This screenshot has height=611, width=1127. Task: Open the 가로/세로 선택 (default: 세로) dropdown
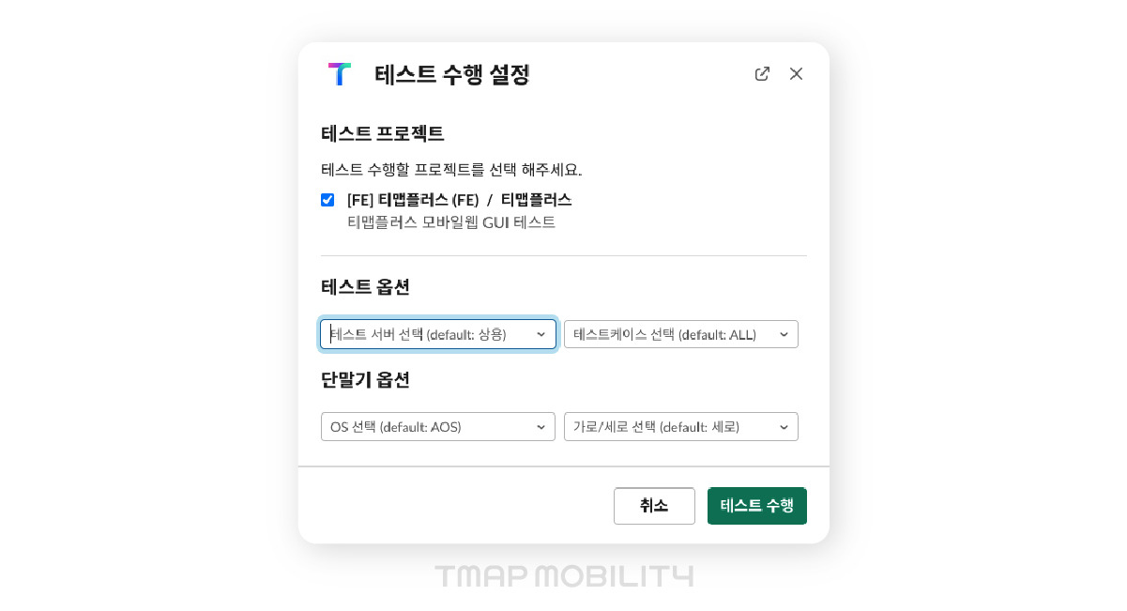681,426
